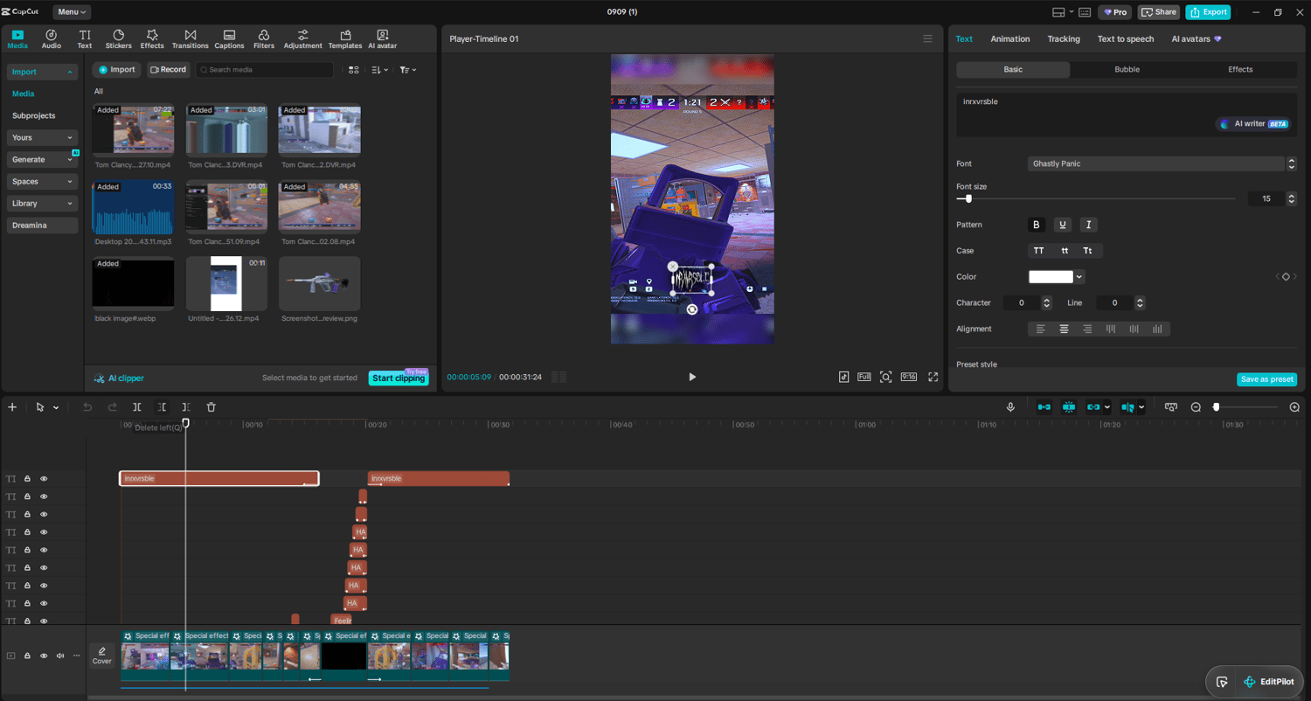Select the Tom Clancy 27.10.mp4 media thumbnail
The height and width of the screenshot is (701, 1311).
click(133, 130)
